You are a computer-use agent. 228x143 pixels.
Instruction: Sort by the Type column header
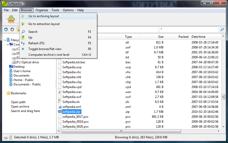(132, 37)
